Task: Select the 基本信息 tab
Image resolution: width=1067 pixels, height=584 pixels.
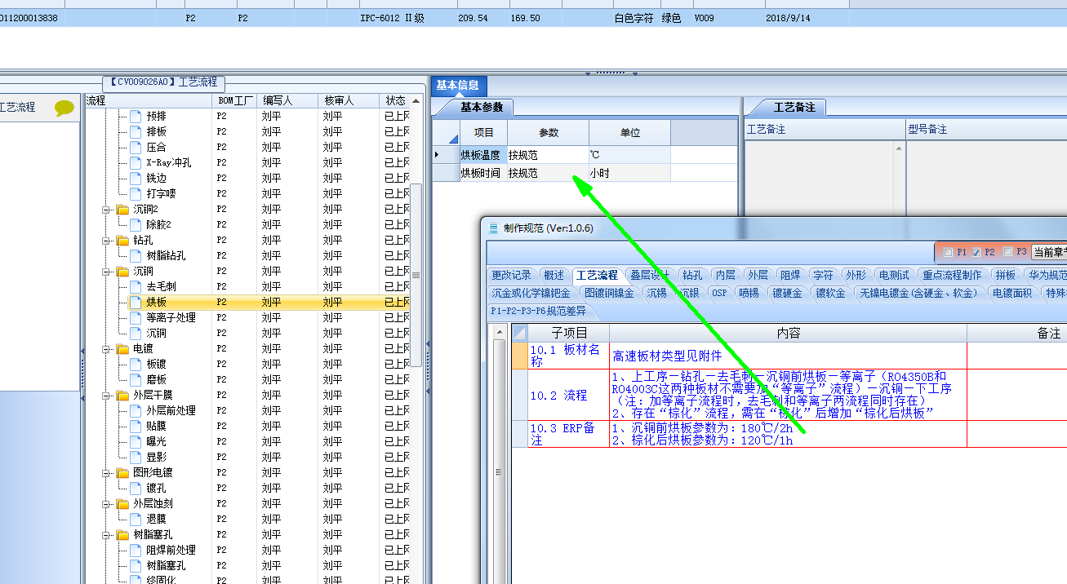Action: click(x=457, y=86)
